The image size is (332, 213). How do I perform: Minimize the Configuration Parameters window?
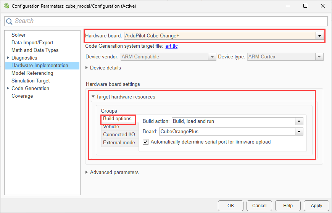point(288,6)
